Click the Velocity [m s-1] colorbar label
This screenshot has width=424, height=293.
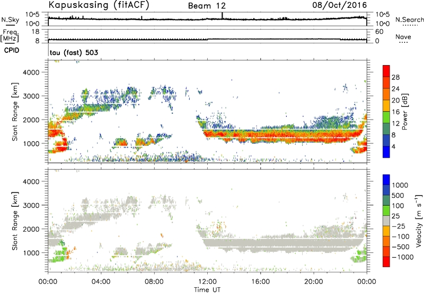pos(419,221)
